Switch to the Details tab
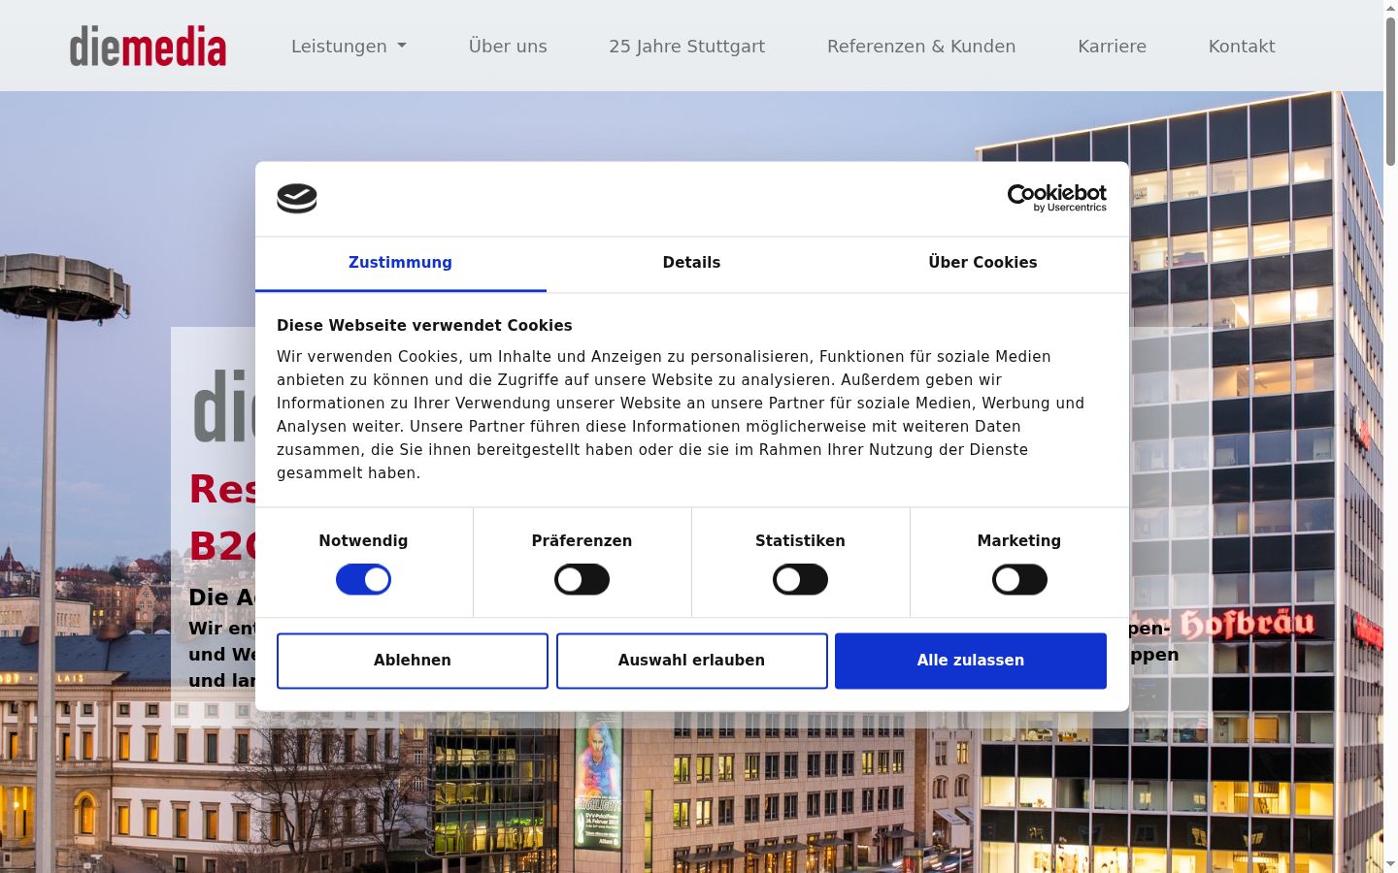This screenshot has height=873, width=1398. pyautogui.click(x=691, y=263)
